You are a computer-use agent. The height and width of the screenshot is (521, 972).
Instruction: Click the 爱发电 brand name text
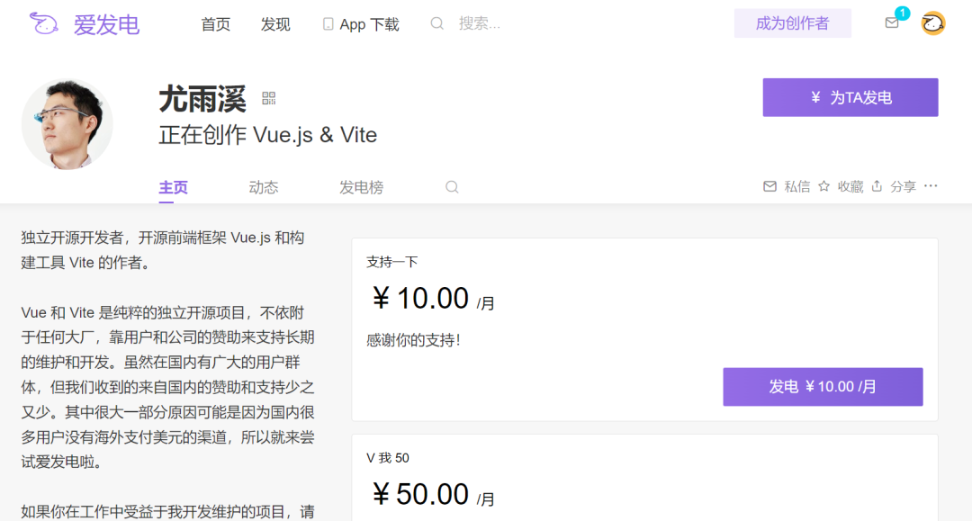point(106,25)
